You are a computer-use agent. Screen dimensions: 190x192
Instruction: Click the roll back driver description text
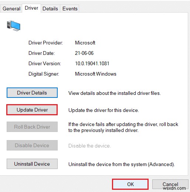123,127
